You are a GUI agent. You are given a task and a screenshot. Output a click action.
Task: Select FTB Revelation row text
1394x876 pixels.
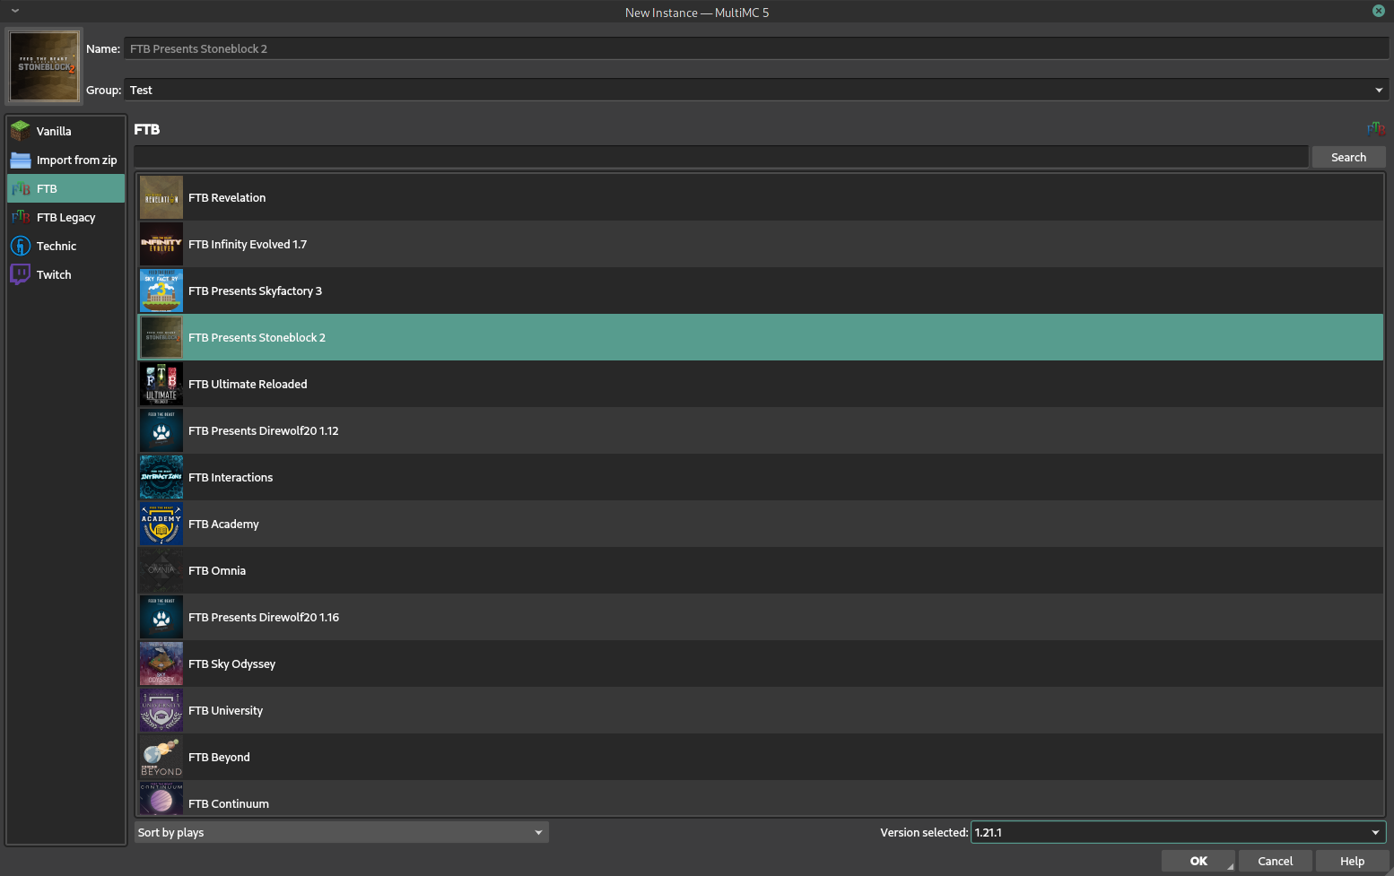pyautogui.click(x=227, y=197)
